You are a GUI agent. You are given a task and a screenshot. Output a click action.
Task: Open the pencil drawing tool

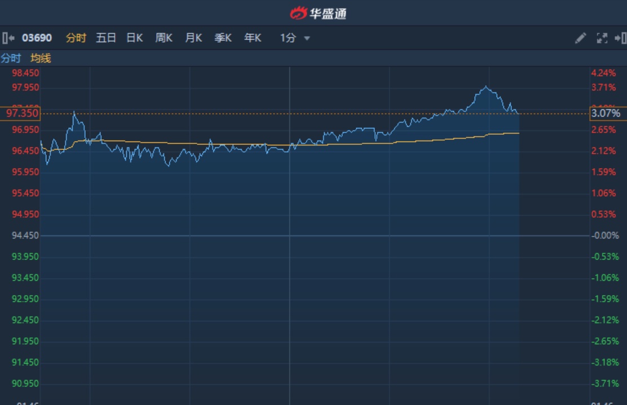tap(580, 38)
